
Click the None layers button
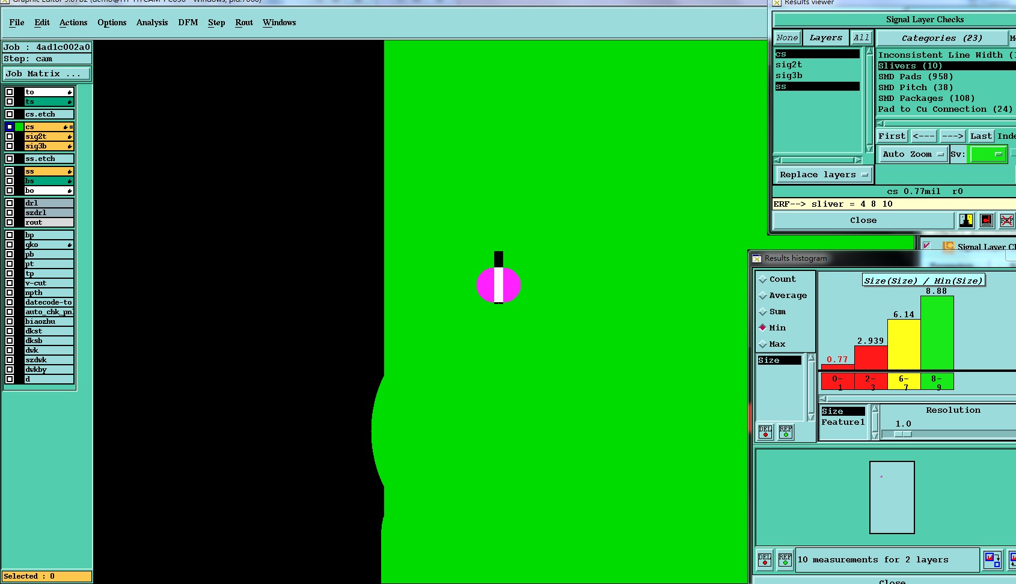click(787, 38)
